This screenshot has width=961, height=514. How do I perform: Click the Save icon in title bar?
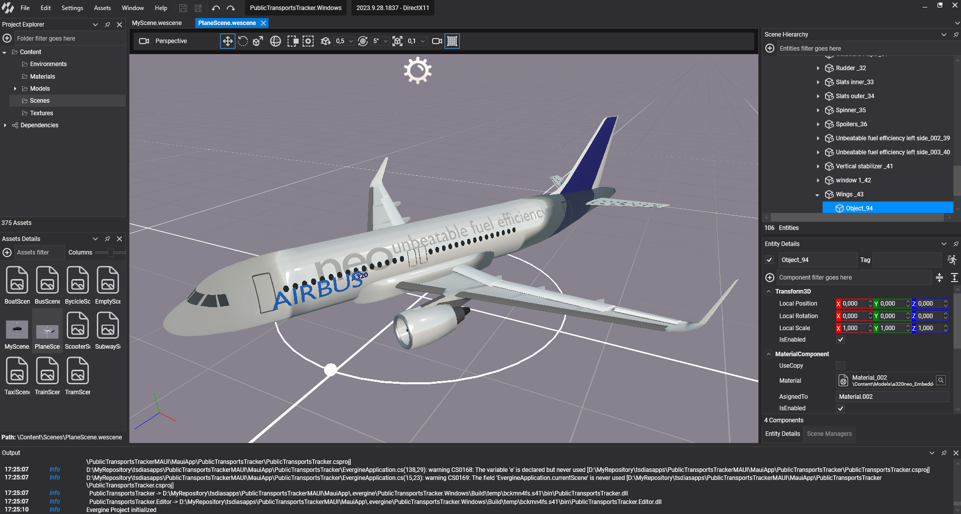pos(183,8)
